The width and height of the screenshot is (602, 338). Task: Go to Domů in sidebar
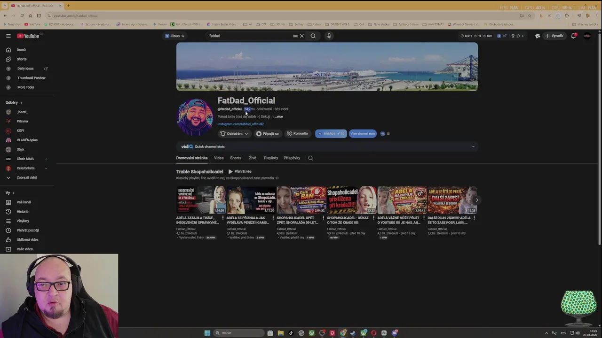point(21,50)
